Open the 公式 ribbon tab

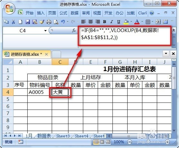[63, 13]
